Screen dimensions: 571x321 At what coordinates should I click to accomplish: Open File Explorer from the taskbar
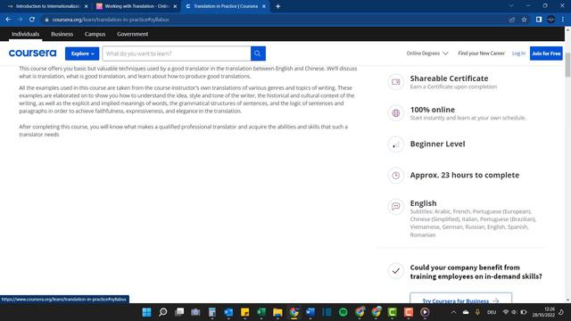(277, 312)
